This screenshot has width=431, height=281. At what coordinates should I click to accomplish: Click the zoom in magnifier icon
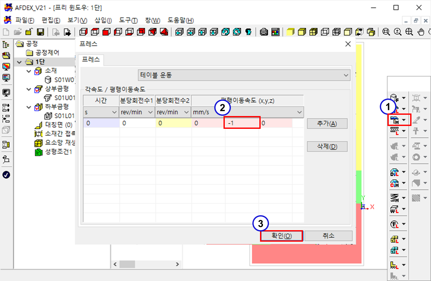tap(398, 32)
